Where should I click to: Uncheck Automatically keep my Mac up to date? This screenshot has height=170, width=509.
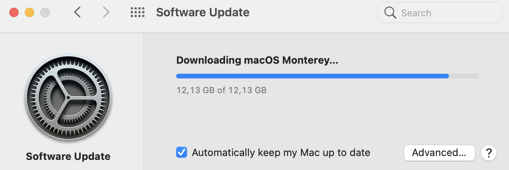click(x=182, y=152)
